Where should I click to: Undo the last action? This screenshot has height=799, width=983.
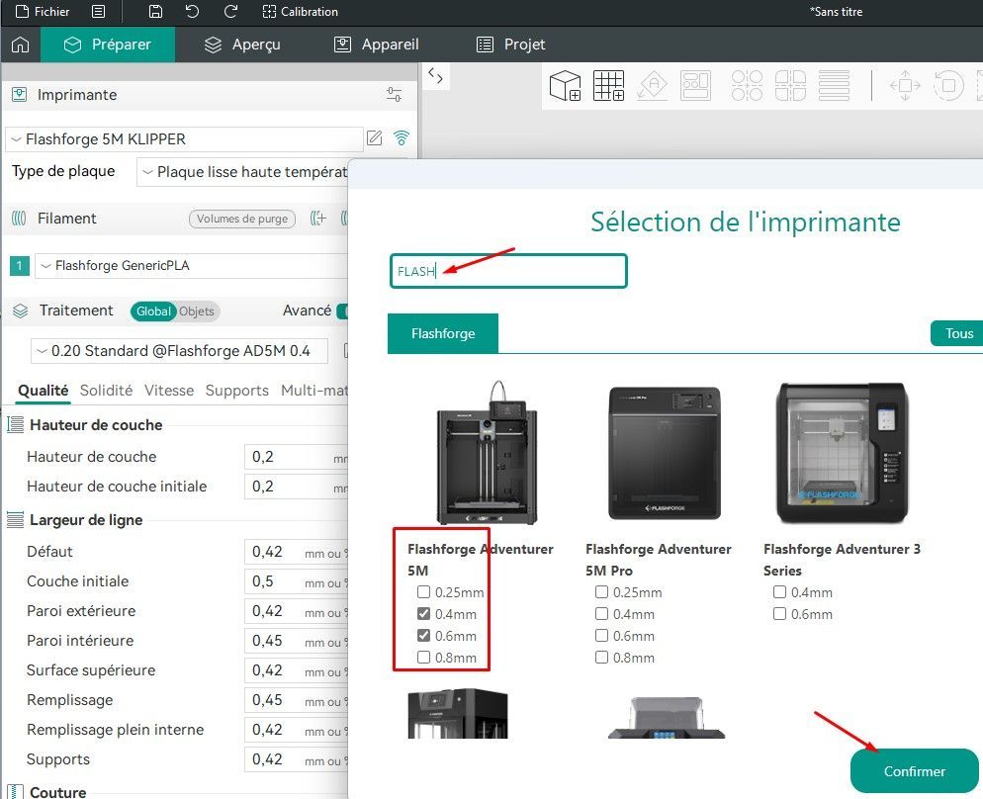pos(193,11)
